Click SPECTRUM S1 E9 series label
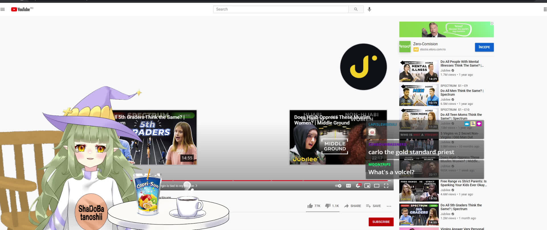547x230 pixels. pos(454,85)
